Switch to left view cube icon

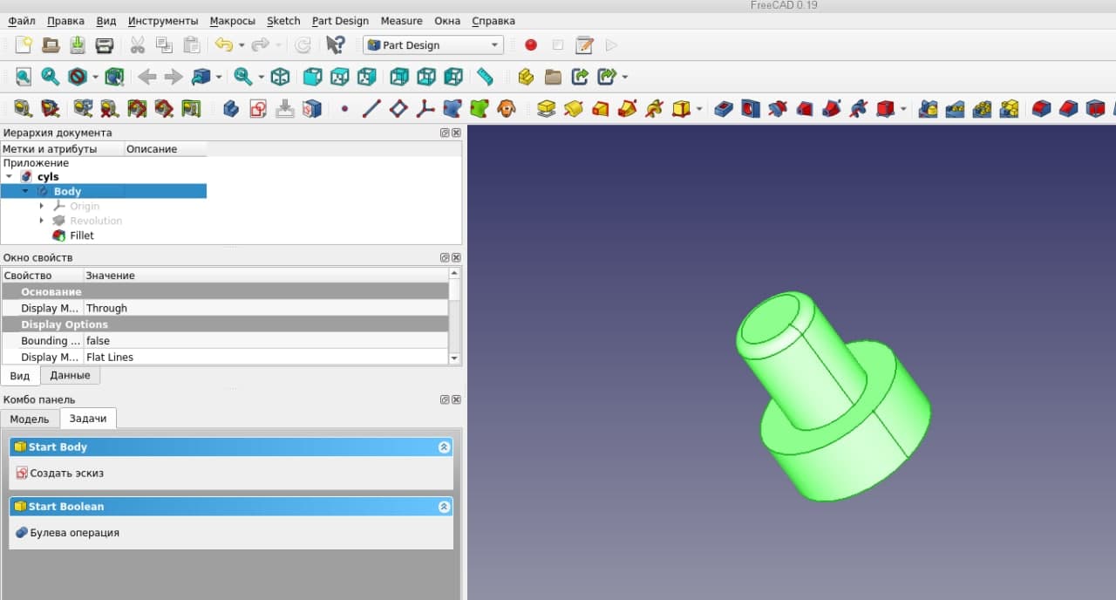tap(453, 77)
